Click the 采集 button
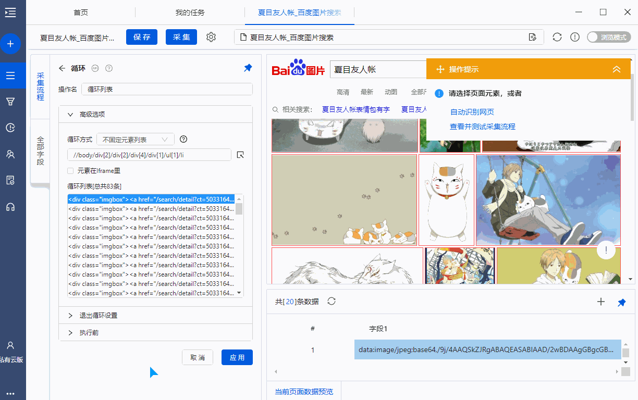Viewport: 638px width, 400px height. [x=181, y=37]
